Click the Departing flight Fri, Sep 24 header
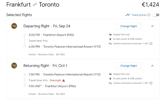Screen dimensions: 164x103 coord(47,26)
